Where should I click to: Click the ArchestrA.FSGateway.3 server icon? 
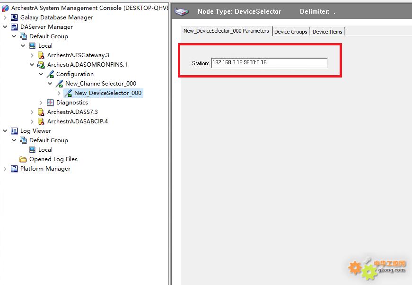tap(41, 55)
